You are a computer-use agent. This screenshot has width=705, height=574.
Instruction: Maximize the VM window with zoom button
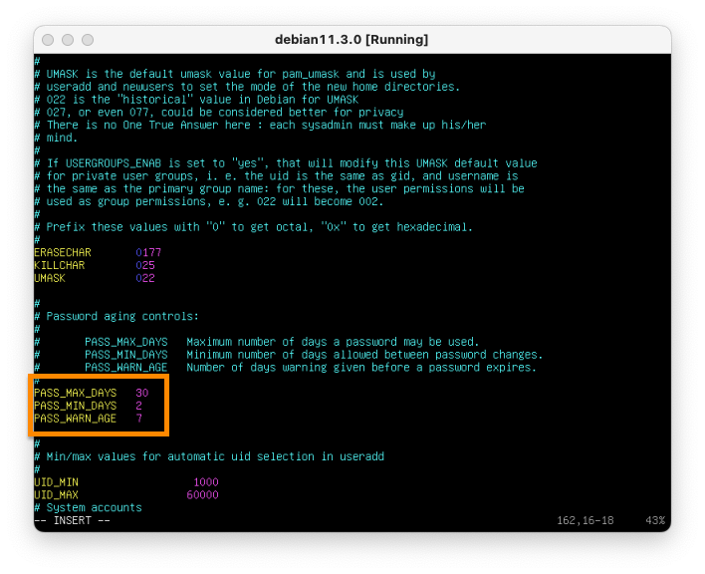pos(88,40)
